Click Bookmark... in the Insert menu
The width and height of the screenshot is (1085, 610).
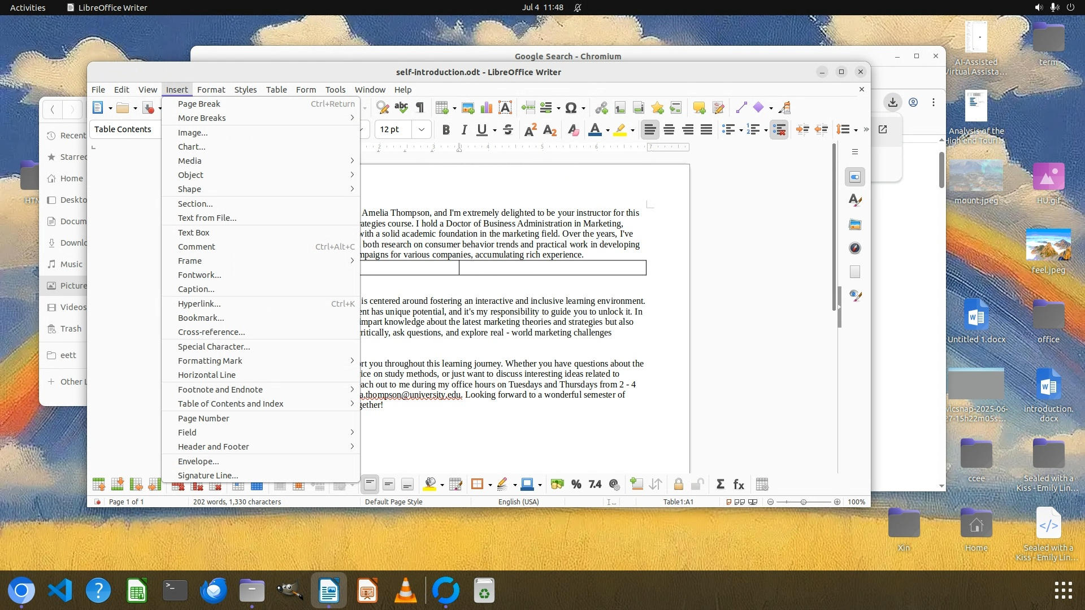coord(201,318)
